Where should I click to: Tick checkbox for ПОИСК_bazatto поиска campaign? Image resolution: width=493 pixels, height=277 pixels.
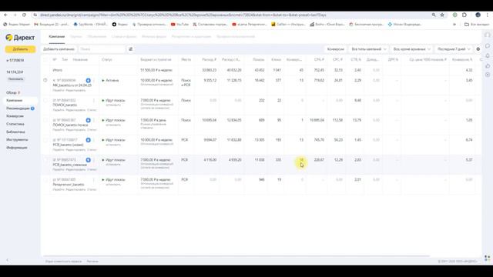coord(45,120)
